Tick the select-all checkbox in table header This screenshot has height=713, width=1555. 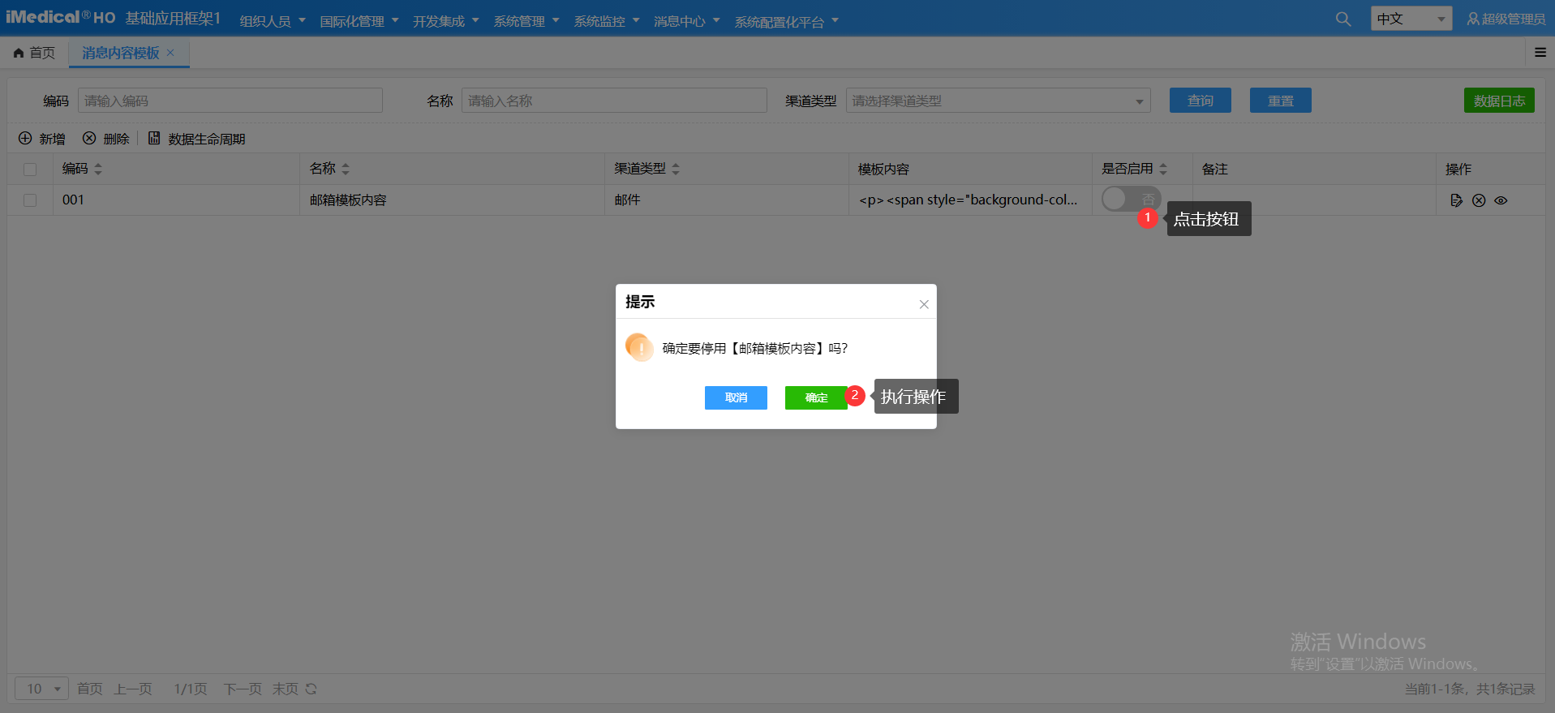point(30,170)
